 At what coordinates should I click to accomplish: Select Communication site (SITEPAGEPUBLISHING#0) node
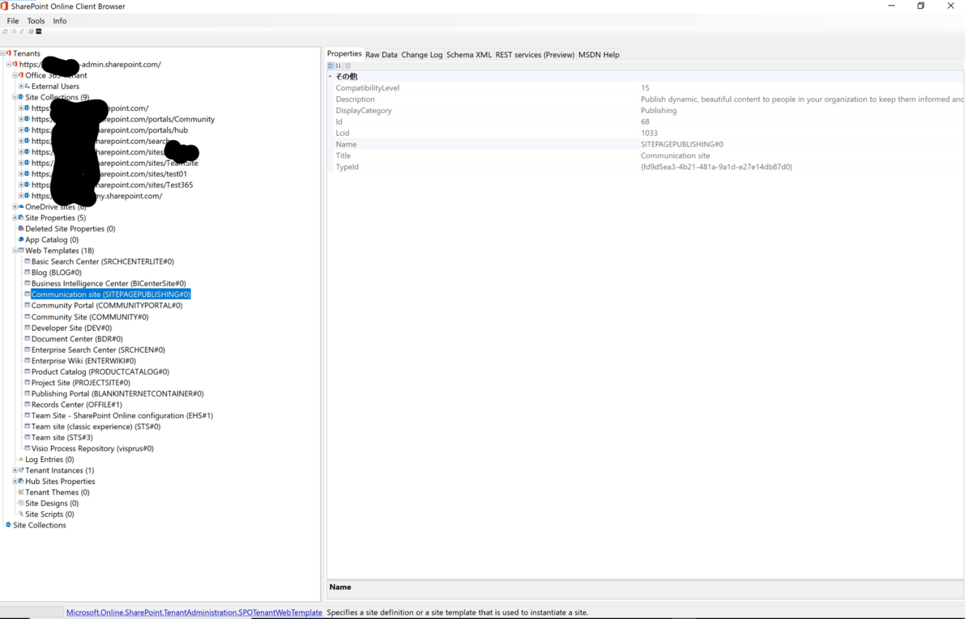(x=111, y=295)
